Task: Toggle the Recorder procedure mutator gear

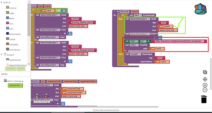Action: tap(115, 12)
